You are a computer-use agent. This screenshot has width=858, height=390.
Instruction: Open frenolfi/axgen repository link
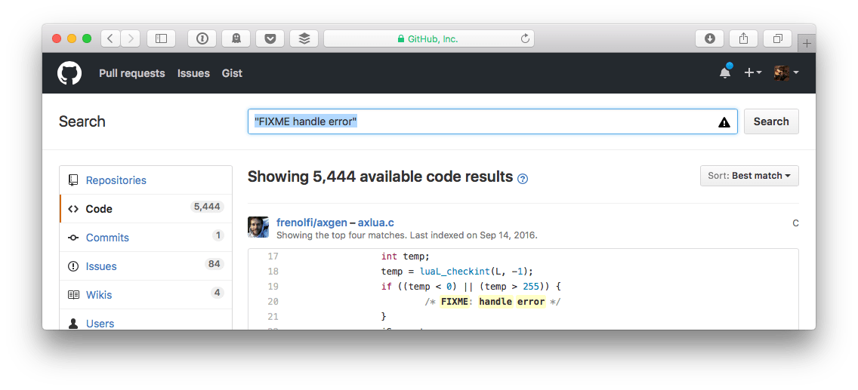click(311, 223)
